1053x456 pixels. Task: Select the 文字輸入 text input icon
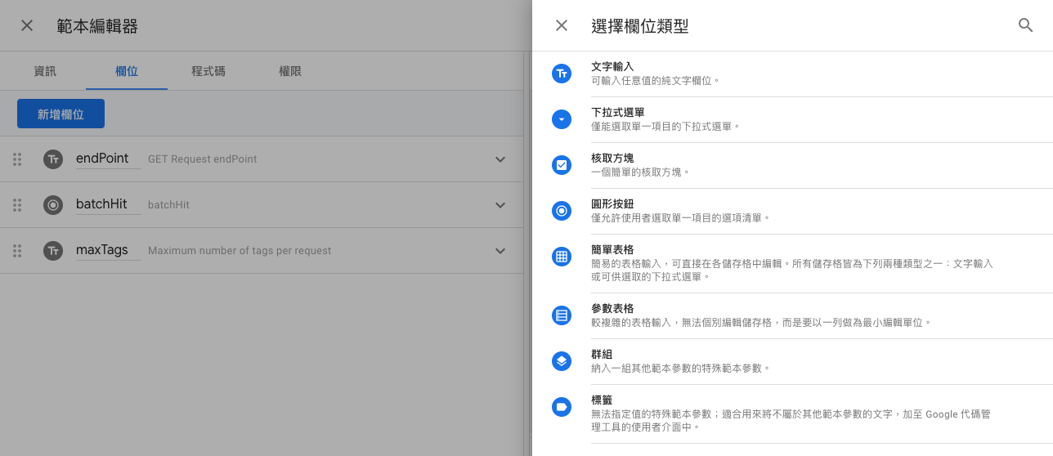[562, 74]
